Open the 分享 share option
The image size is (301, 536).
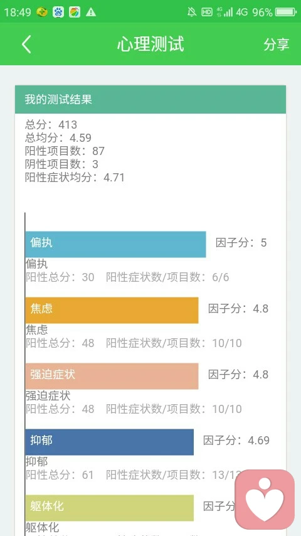coord(277,45)
